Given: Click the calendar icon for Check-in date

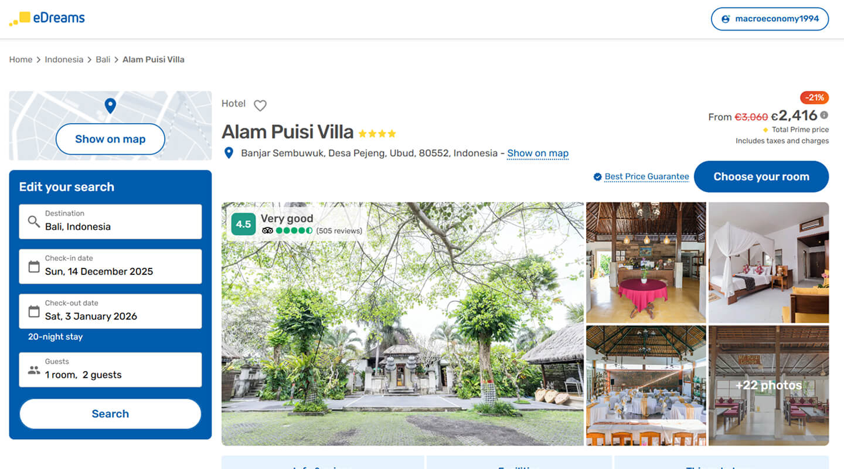Looking at the screenshot, I should (34, 267).
